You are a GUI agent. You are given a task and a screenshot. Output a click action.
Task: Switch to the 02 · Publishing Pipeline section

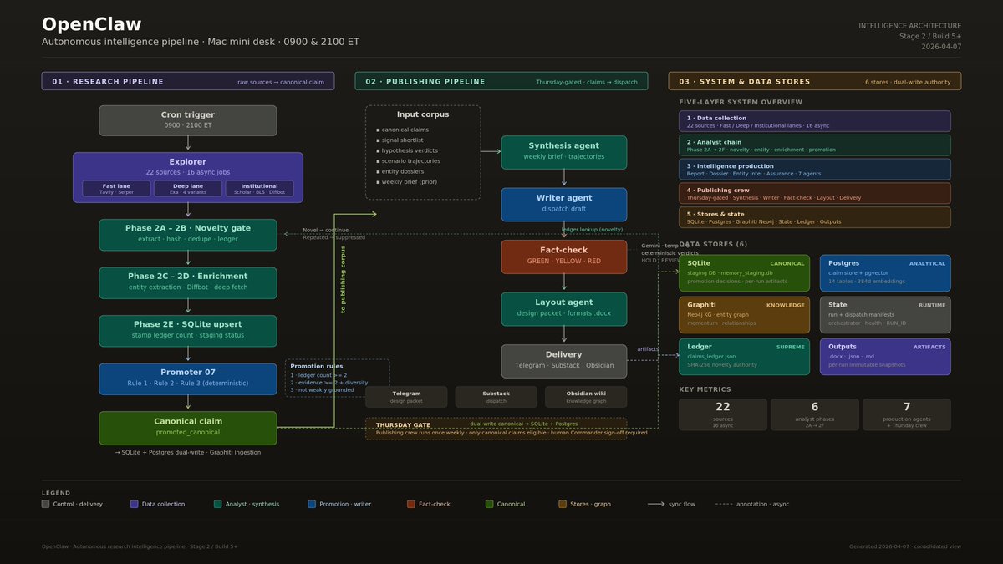(x=425, y=81)
